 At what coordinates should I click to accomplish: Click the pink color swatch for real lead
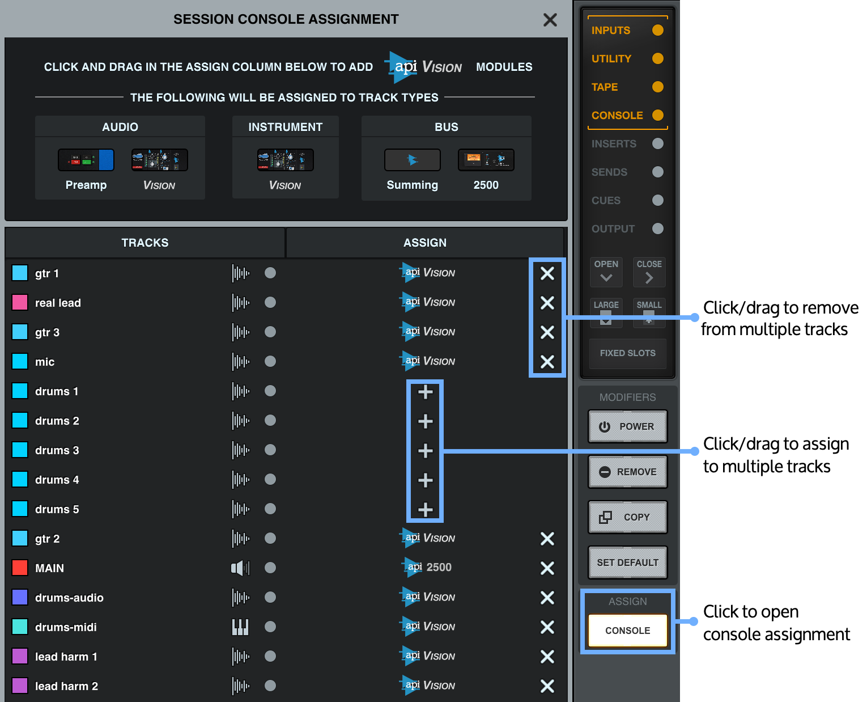pyautogui.click(x=20, y=302)
